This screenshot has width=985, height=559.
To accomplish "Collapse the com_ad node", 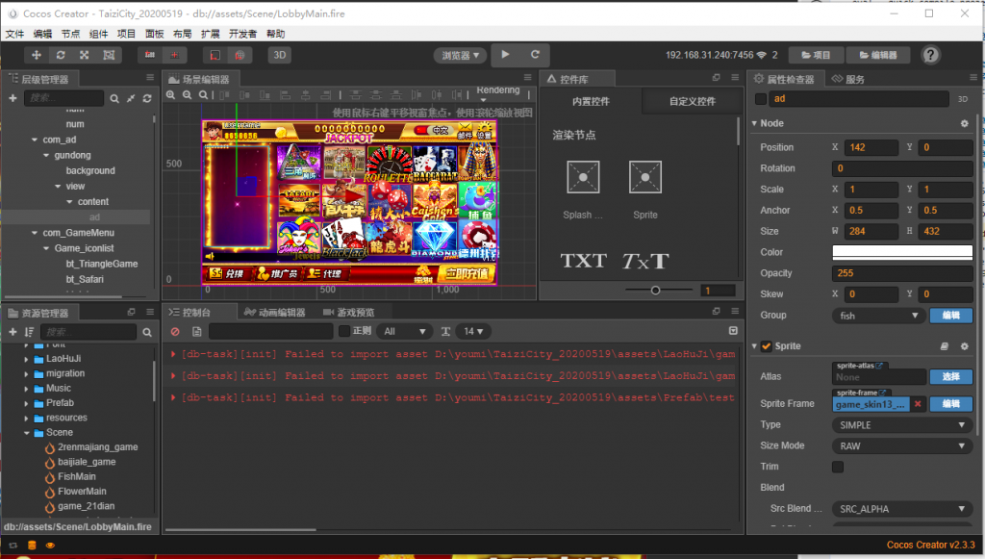I will [35, 140].
